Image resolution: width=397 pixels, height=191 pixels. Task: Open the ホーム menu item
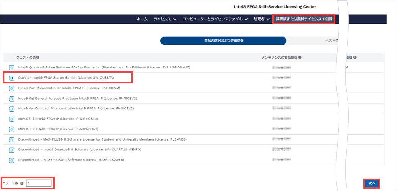click(142, 19)
